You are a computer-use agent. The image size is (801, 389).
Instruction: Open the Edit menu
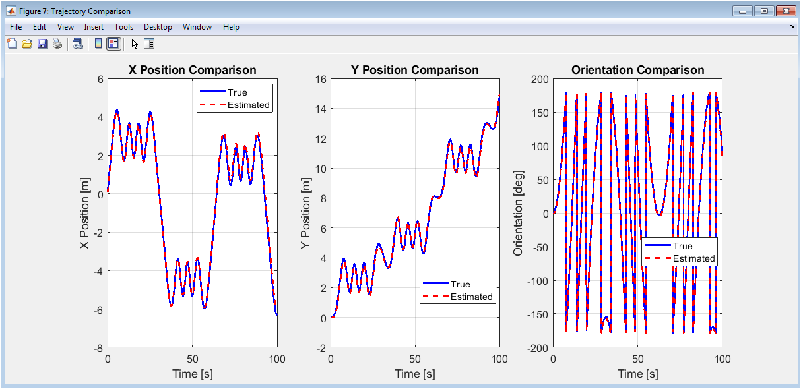tap(40, 27)
